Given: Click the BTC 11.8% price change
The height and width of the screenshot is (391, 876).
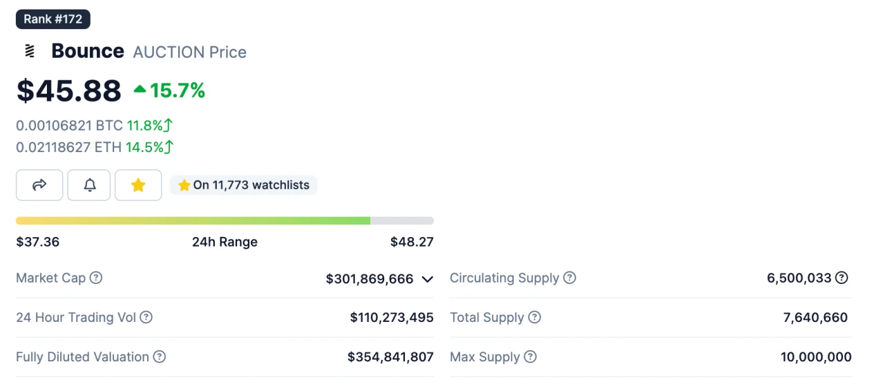Looking at the screenshot, I should [x=150, y=126].
